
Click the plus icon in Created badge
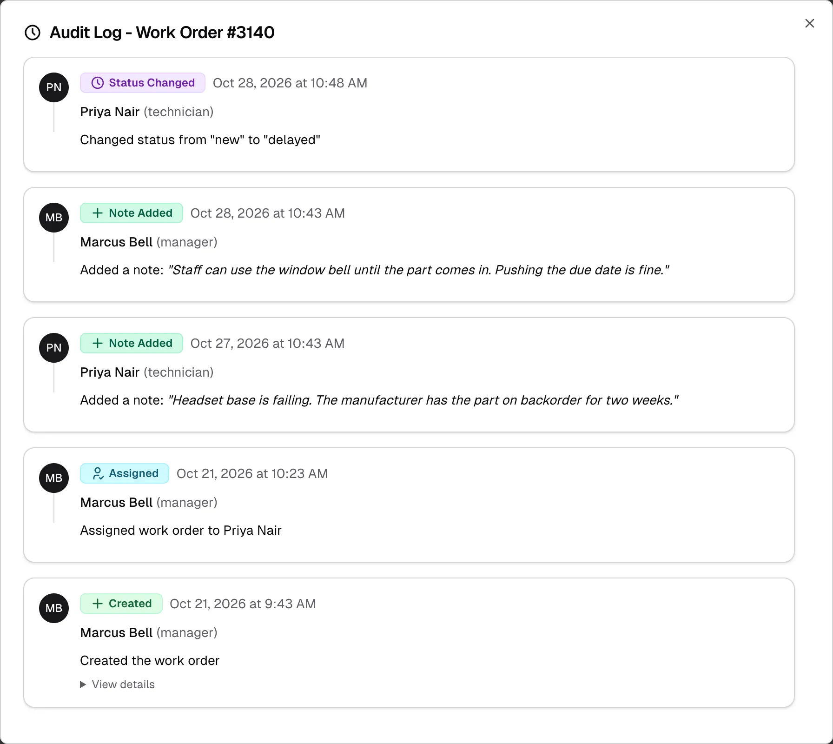point(98,604)
